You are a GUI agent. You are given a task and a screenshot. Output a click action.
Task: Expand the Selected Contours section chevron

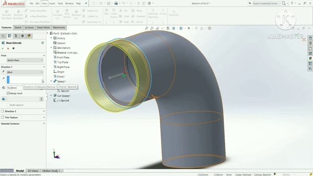[x=44, y=124]
